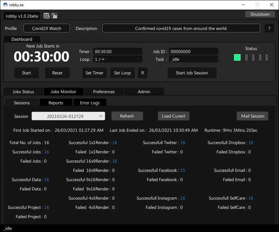Open the Admin tab

tap(144, 92)
